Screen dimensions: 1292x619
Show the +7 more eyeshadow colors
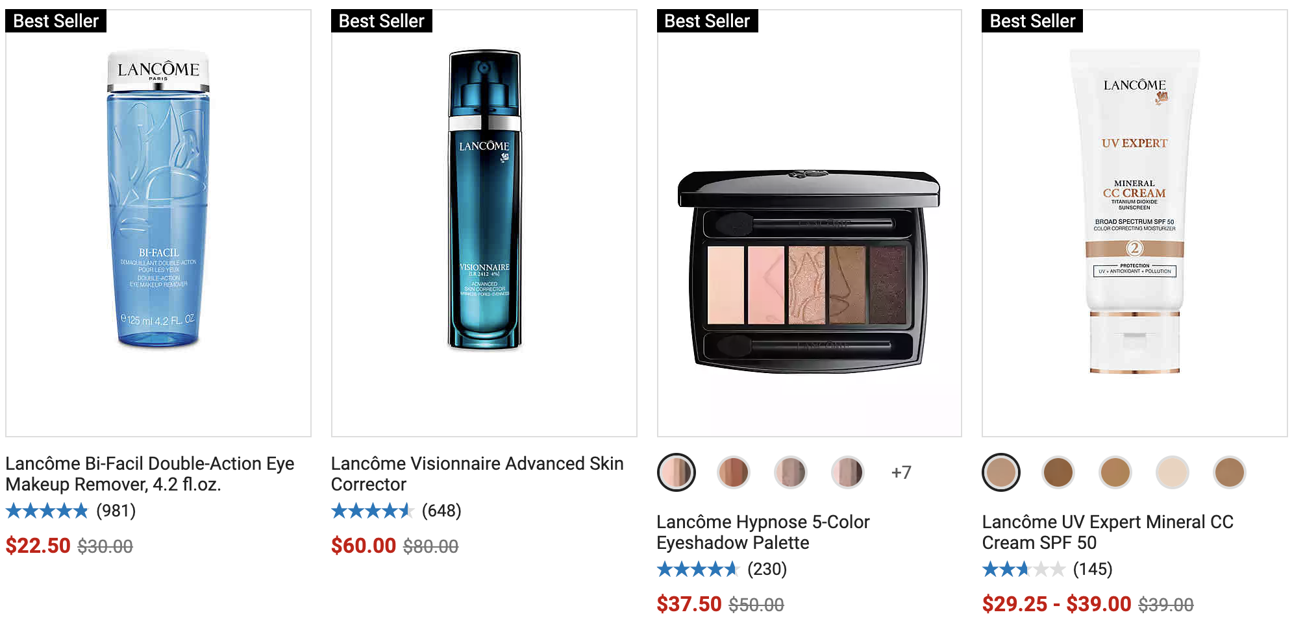[901, 472]
